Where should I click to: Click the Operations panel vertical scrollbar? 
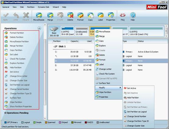[x=45, y=72]
